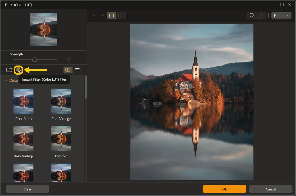Confirm with the OK button
Viewport: 296px width, 196px height.
(x=224, y=189)
